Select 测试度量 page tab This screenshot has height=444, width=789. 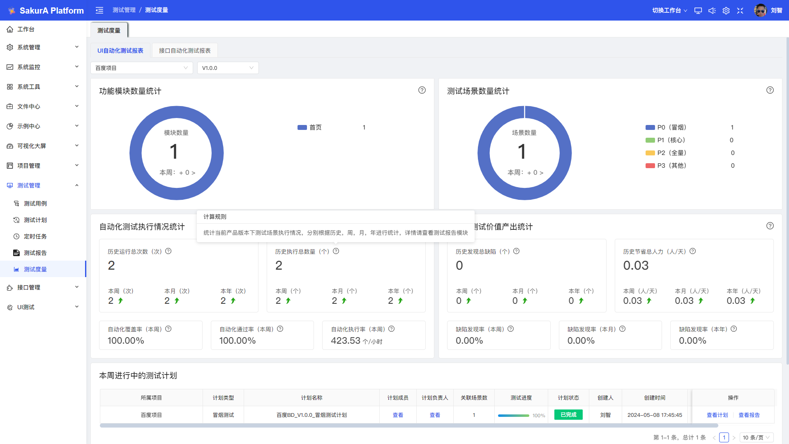pyautogui.click(x=109, y=30)
